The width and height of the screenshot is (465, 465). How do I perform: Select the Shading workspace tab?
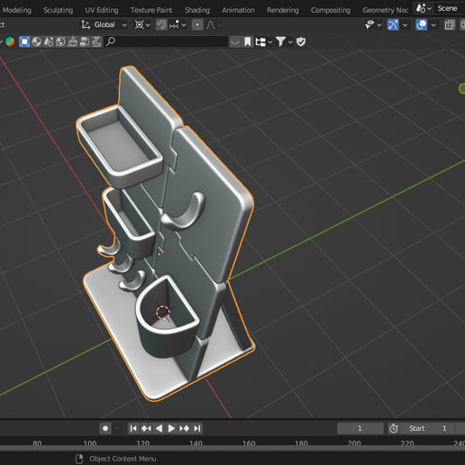(x=197, y=10)
